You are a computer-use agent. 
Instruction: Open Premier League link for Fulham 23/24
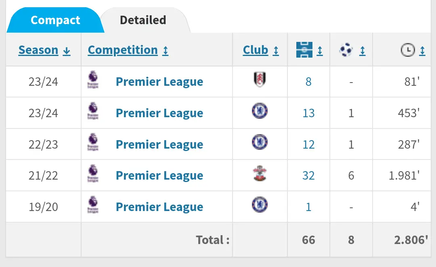[159, 82]
